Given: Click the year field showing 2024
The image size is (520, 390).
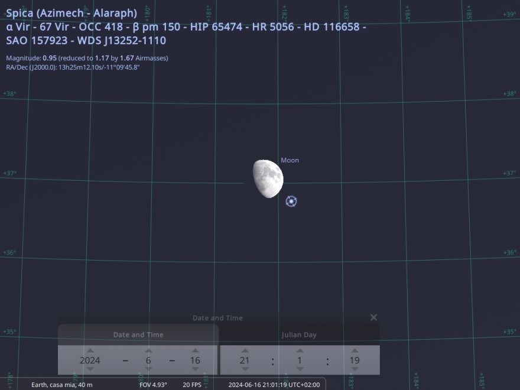Looking at the screenshot, I should tap(90, 360).
